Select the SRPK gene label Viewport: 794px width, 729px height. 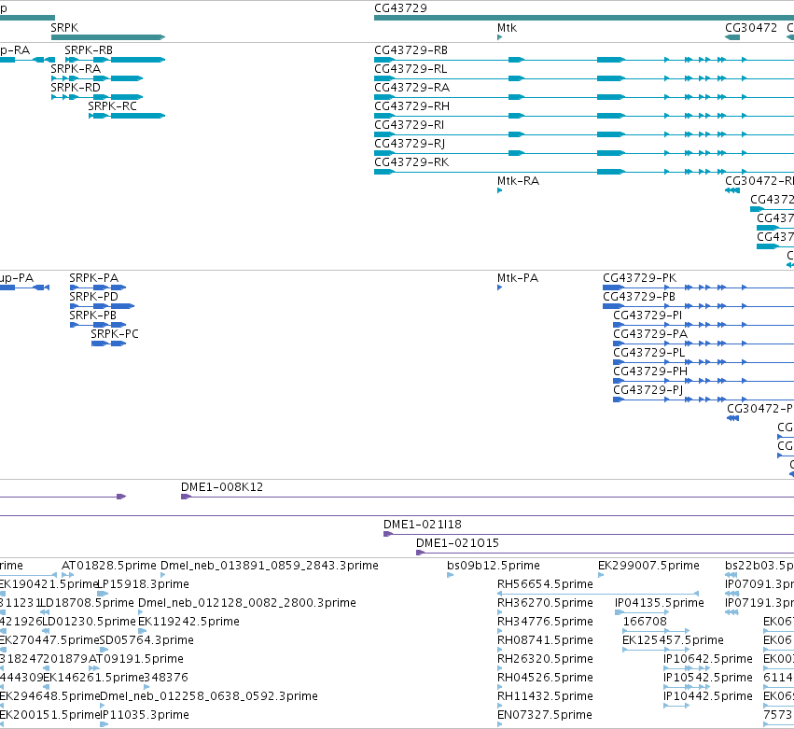[64, 28]
